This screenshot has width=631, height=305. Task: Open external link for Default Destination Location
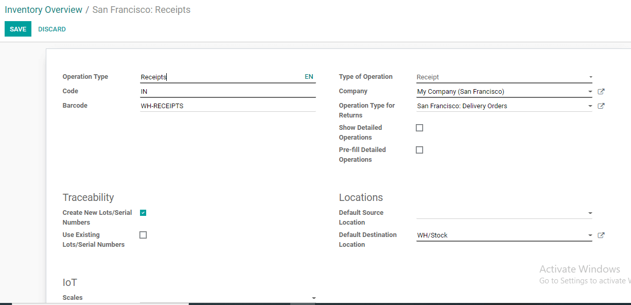[x=601, y=235]
